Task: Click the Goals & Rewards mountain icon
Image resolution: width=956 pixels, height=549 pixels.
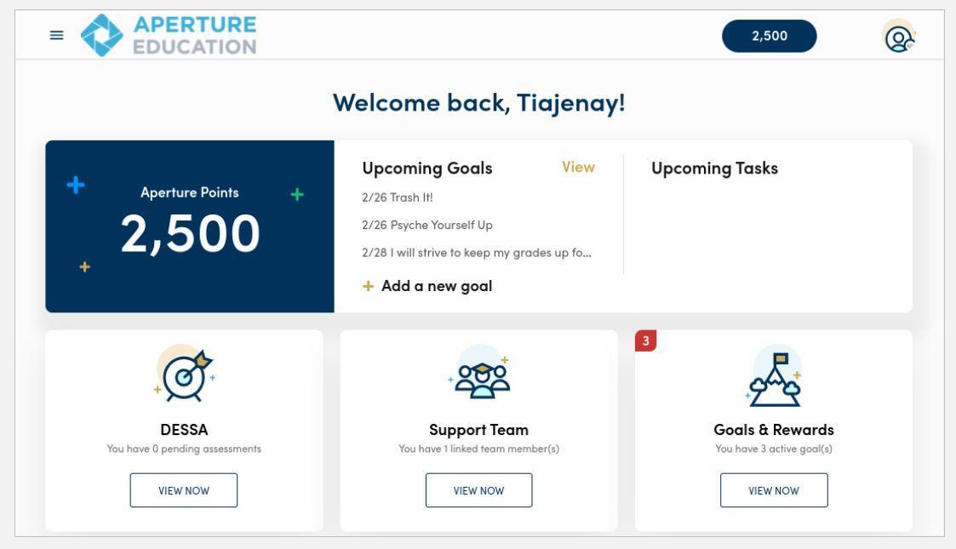Action: pos(773,374)
